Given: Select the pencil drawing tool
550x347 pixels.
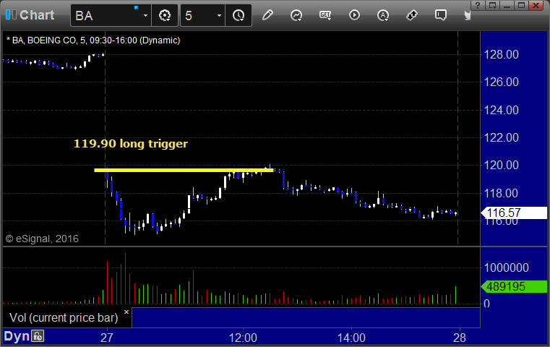Looking at the screenshot, I should pyautogui.click(x=267, y=15).
